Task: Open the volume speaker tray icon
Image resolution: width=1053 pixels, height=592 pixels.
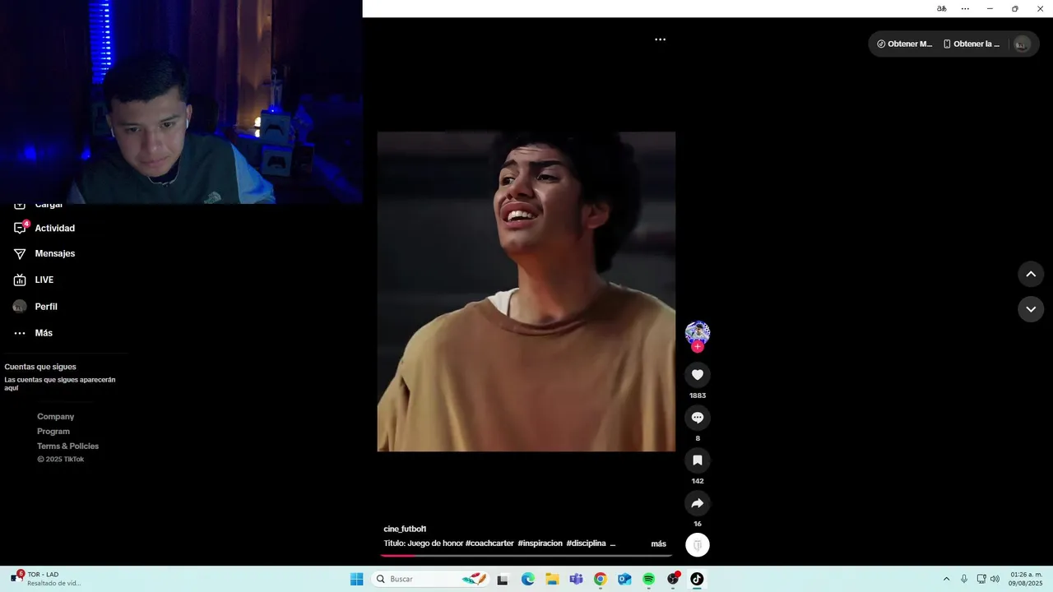Action: (x=995, y=580)
